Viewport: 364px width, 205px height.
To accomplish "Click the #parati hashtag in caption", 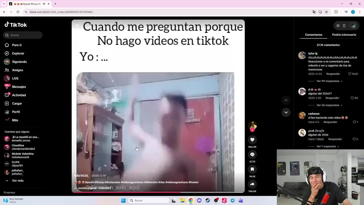I will point(90,182).
